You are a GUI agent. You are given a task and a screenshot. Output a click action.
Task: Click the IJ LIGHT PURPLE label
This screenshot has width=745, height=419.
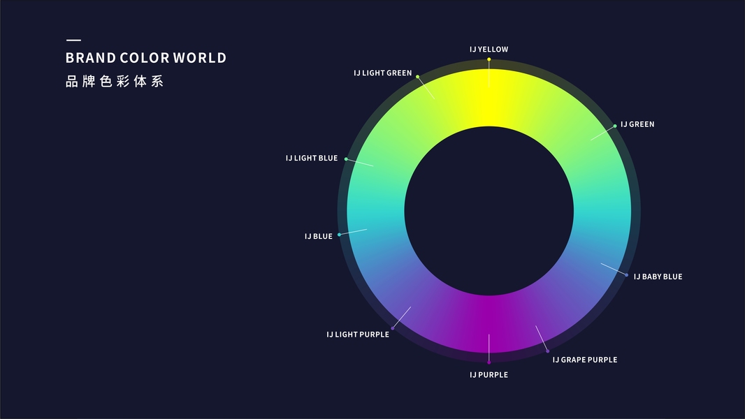tap(358, 335)
